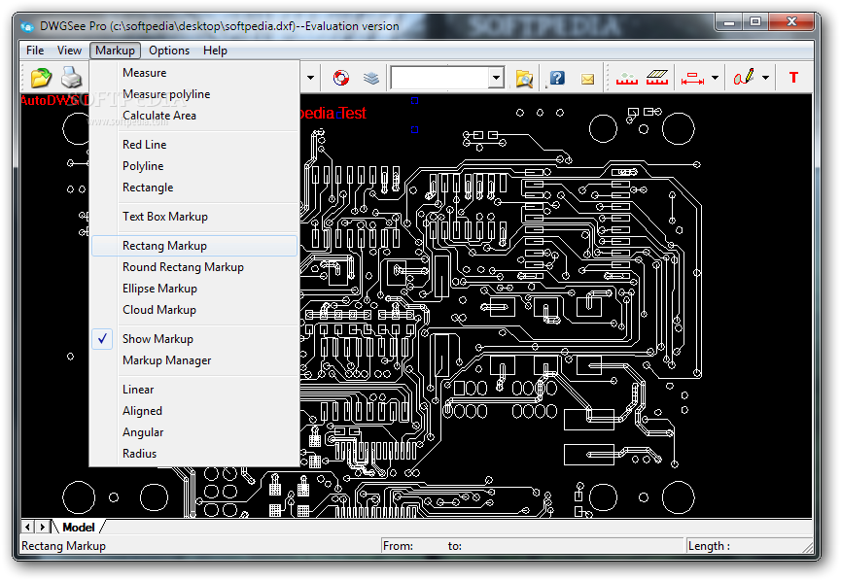Open the pencil markup dropdown arrow
This screenshot has height=581, width=841.
coord(765,79)
